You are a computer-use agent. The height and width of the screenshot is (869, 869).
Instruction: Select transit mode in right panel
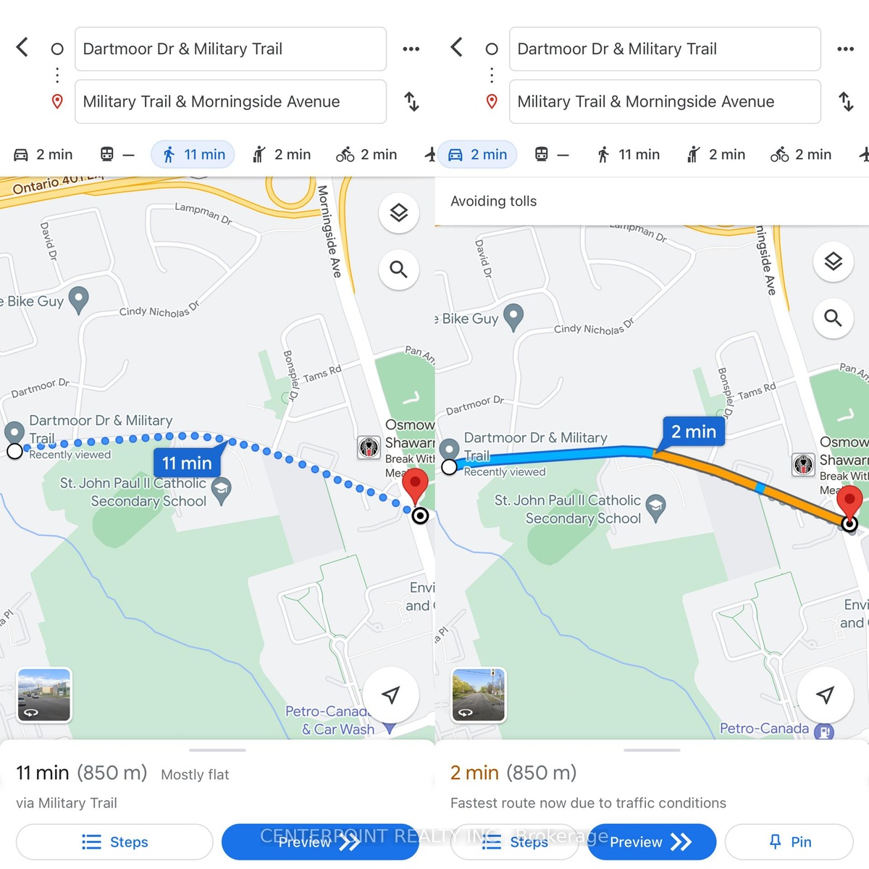point(552,154)
